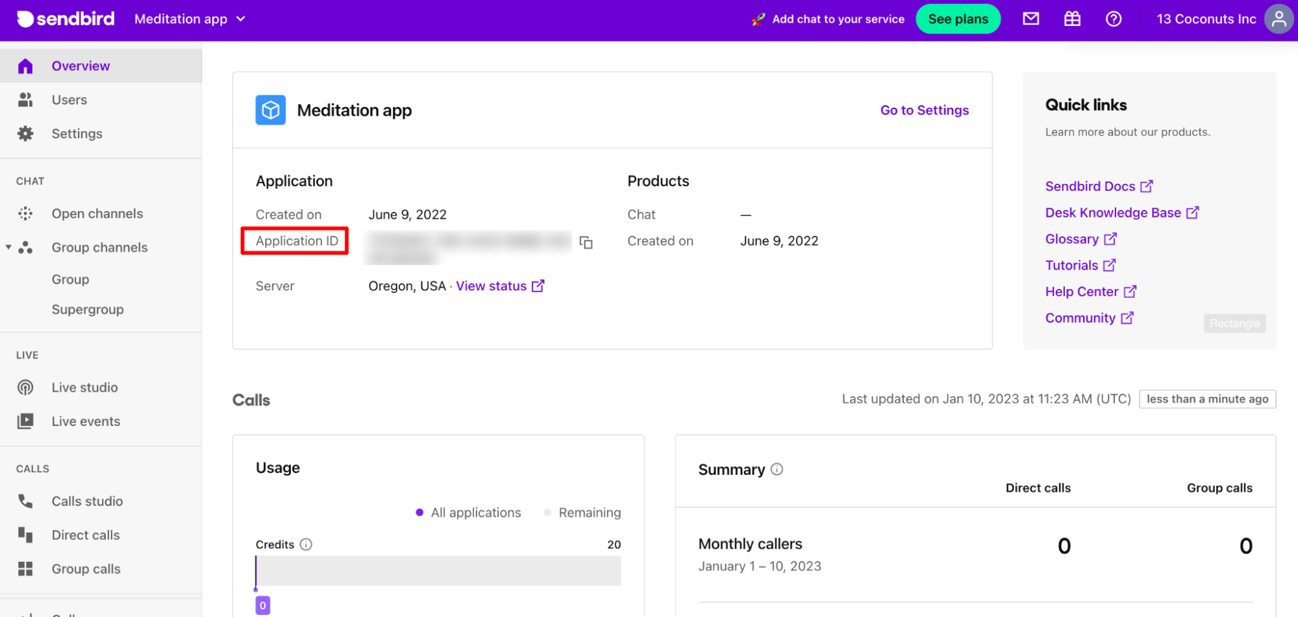Click the Calls studio phone icon

(x=25, y=501)
